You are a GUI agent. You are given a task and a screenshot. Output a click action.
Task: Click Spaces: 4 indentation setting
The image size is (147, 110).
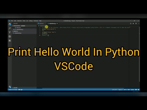(x=120, y=90)
